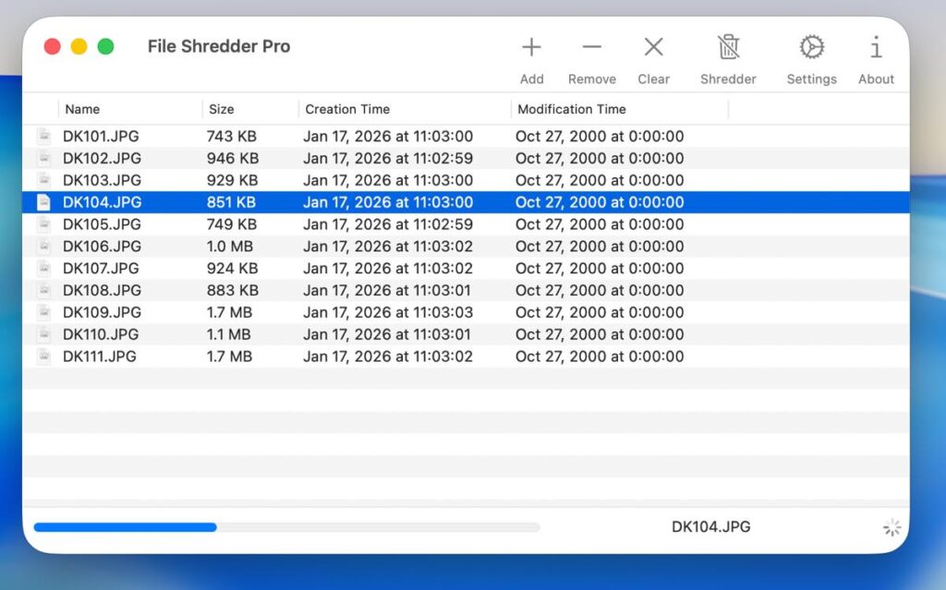Select the DK109.JPG file entry
Viewport: 946px width, 590px height.
point(102,312)
